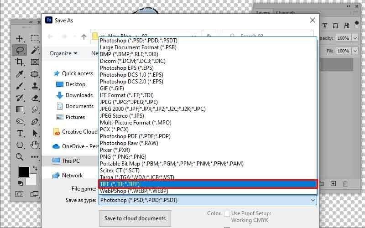Toggle layer filtering switch on/off
Image resolution: width=365 pixels, height=228 pixels.
click(357, 24)
